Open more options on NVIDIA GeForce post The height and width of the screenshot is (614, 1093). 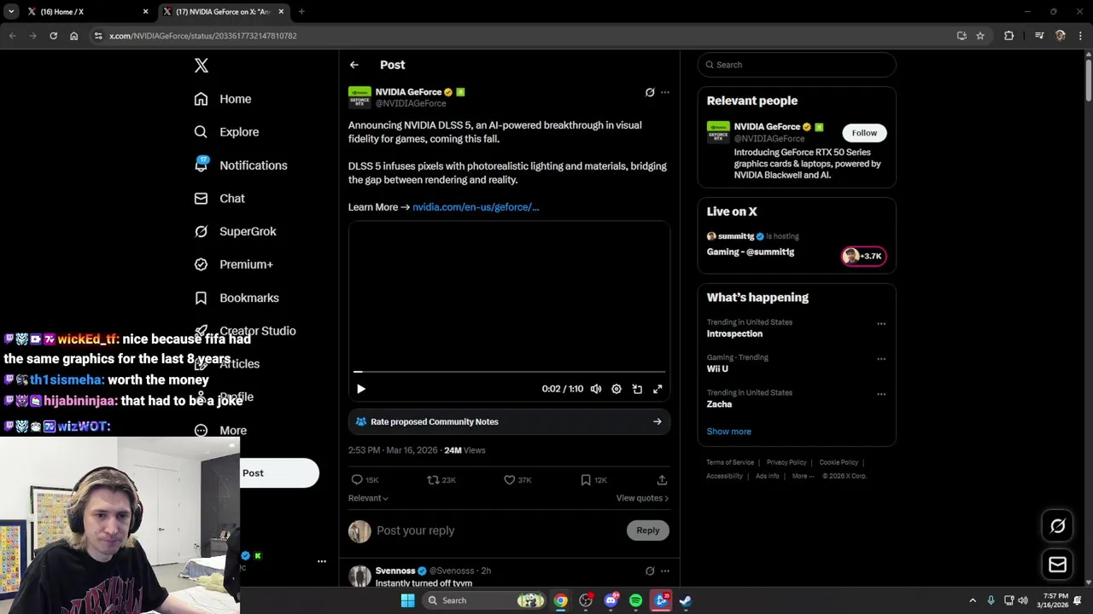(x=665, y=92)
